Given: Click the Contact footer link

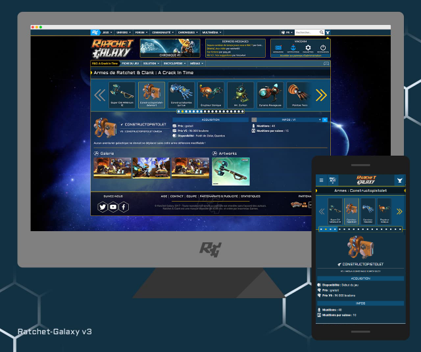Looking at the screenshot, I should [x=177, y=196].
